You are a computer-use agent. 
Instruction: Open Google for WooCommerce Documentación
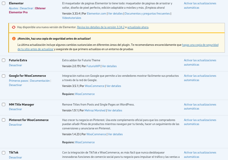pos(40,81)
